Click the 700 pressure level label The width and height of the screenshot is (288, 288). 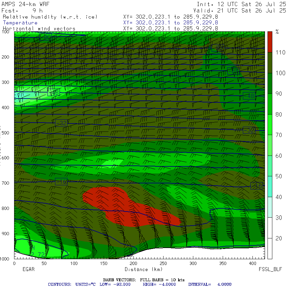coord(5,183)
